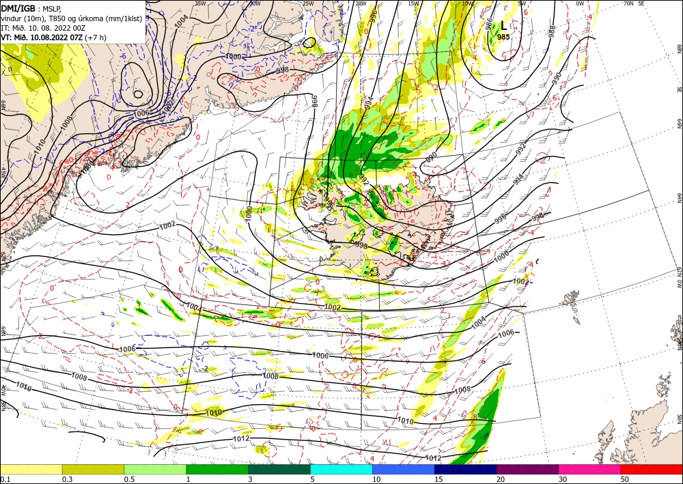Image resolution: width=683 pixels, height=484 pixels.
Task: Click the "15" legend value
Action: (438, 479)
